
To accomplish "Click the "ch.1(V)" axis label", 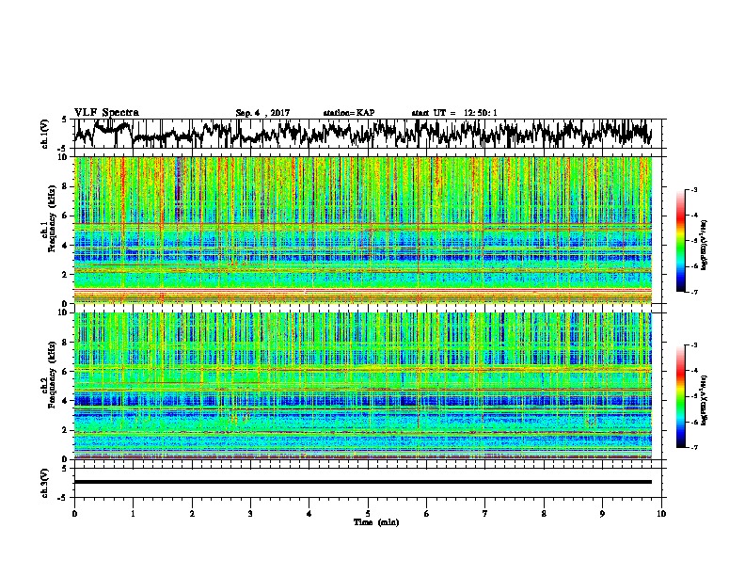I will coord(44,135).
